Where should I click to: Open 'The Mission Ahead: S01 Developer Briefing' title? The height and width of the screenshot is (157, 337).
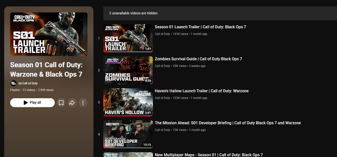[x=228, y=123]
